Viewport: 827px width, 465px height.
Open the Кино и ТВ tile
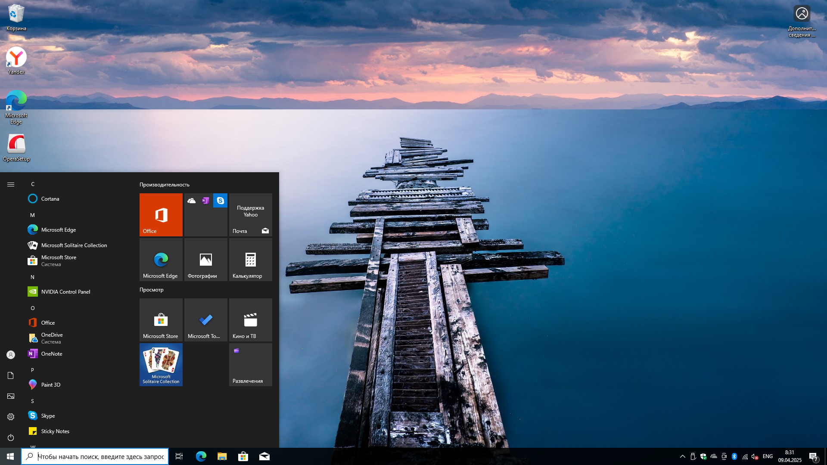pos(250,320)
